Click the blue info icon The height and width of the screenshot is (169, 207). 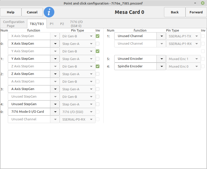(49, 12)
